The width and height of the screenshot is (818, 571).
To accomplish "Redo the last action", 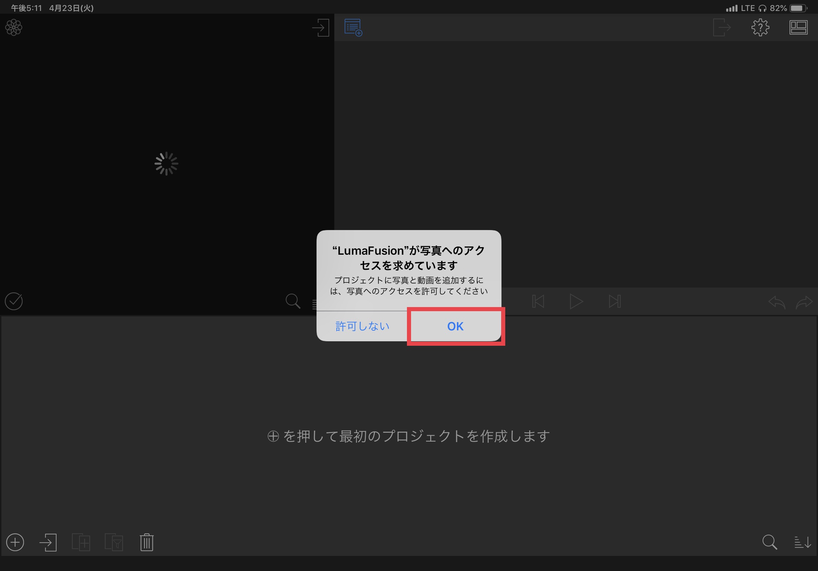I will coord(804,302).
